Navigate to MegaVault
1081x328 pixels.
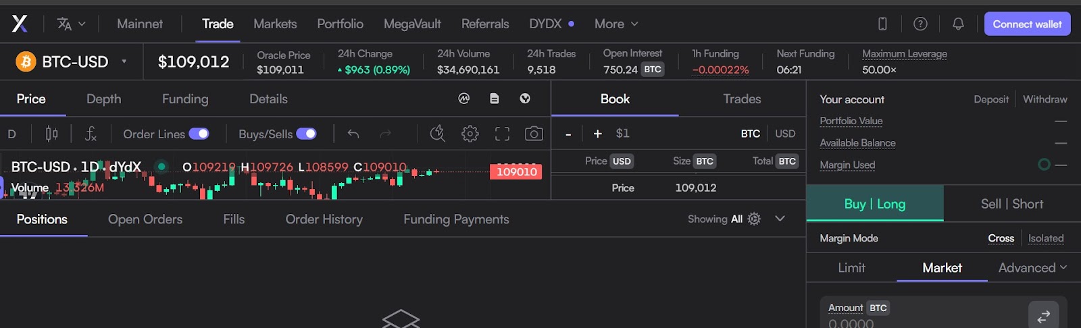tap(412, 24)
